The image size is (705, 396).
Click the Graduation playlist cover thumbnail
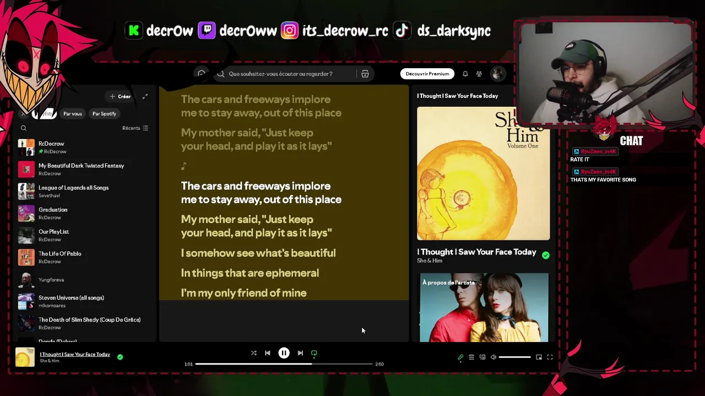pyautogui.click(x=26, y=213)
